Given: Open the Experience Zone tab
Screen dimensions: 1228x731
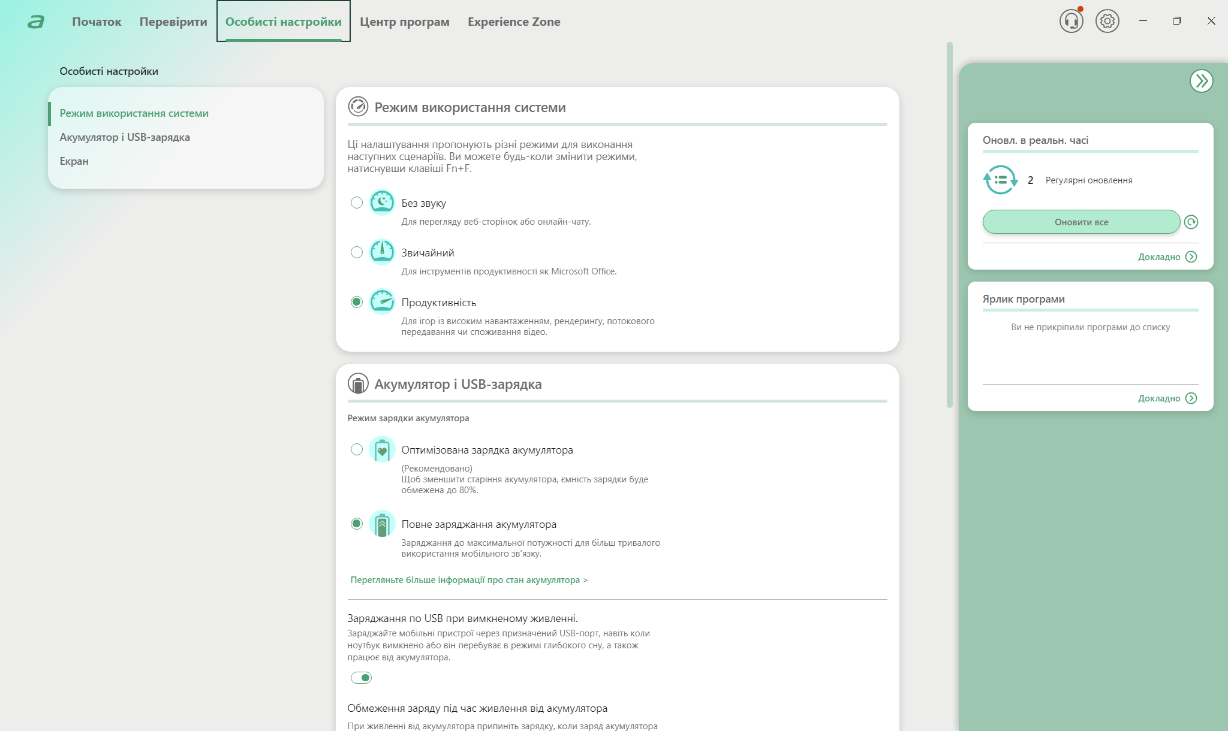Looking at the screenshot, I should [514, 22].
